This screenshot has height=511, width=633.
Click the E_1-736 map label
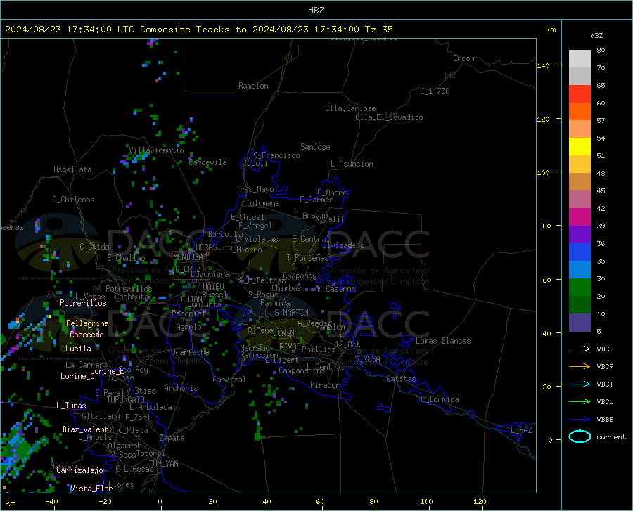435,91
